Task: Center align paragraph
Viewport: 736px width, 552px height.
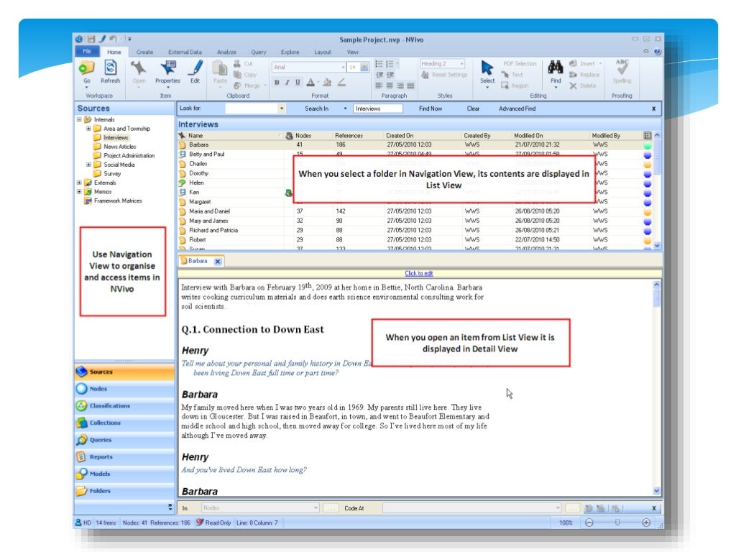Action: tap(390, 86)
